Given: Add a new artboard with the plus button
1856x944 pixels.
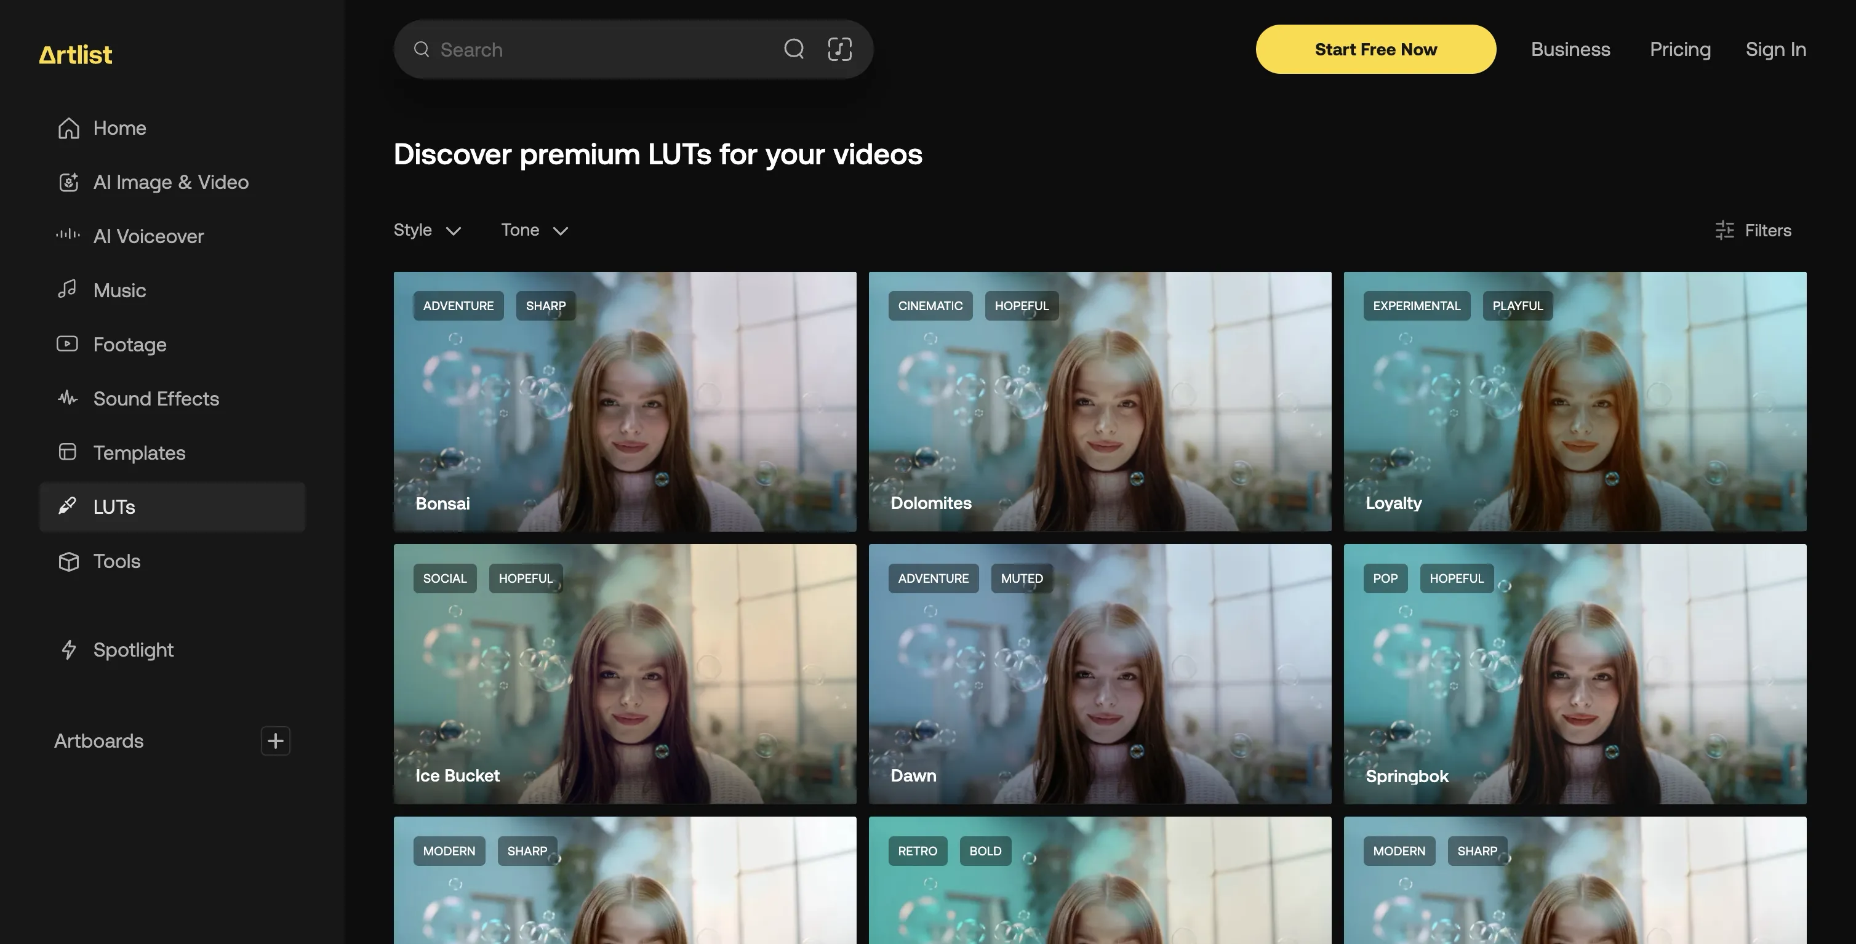Looking at the screenshot, I should [275, 741].
